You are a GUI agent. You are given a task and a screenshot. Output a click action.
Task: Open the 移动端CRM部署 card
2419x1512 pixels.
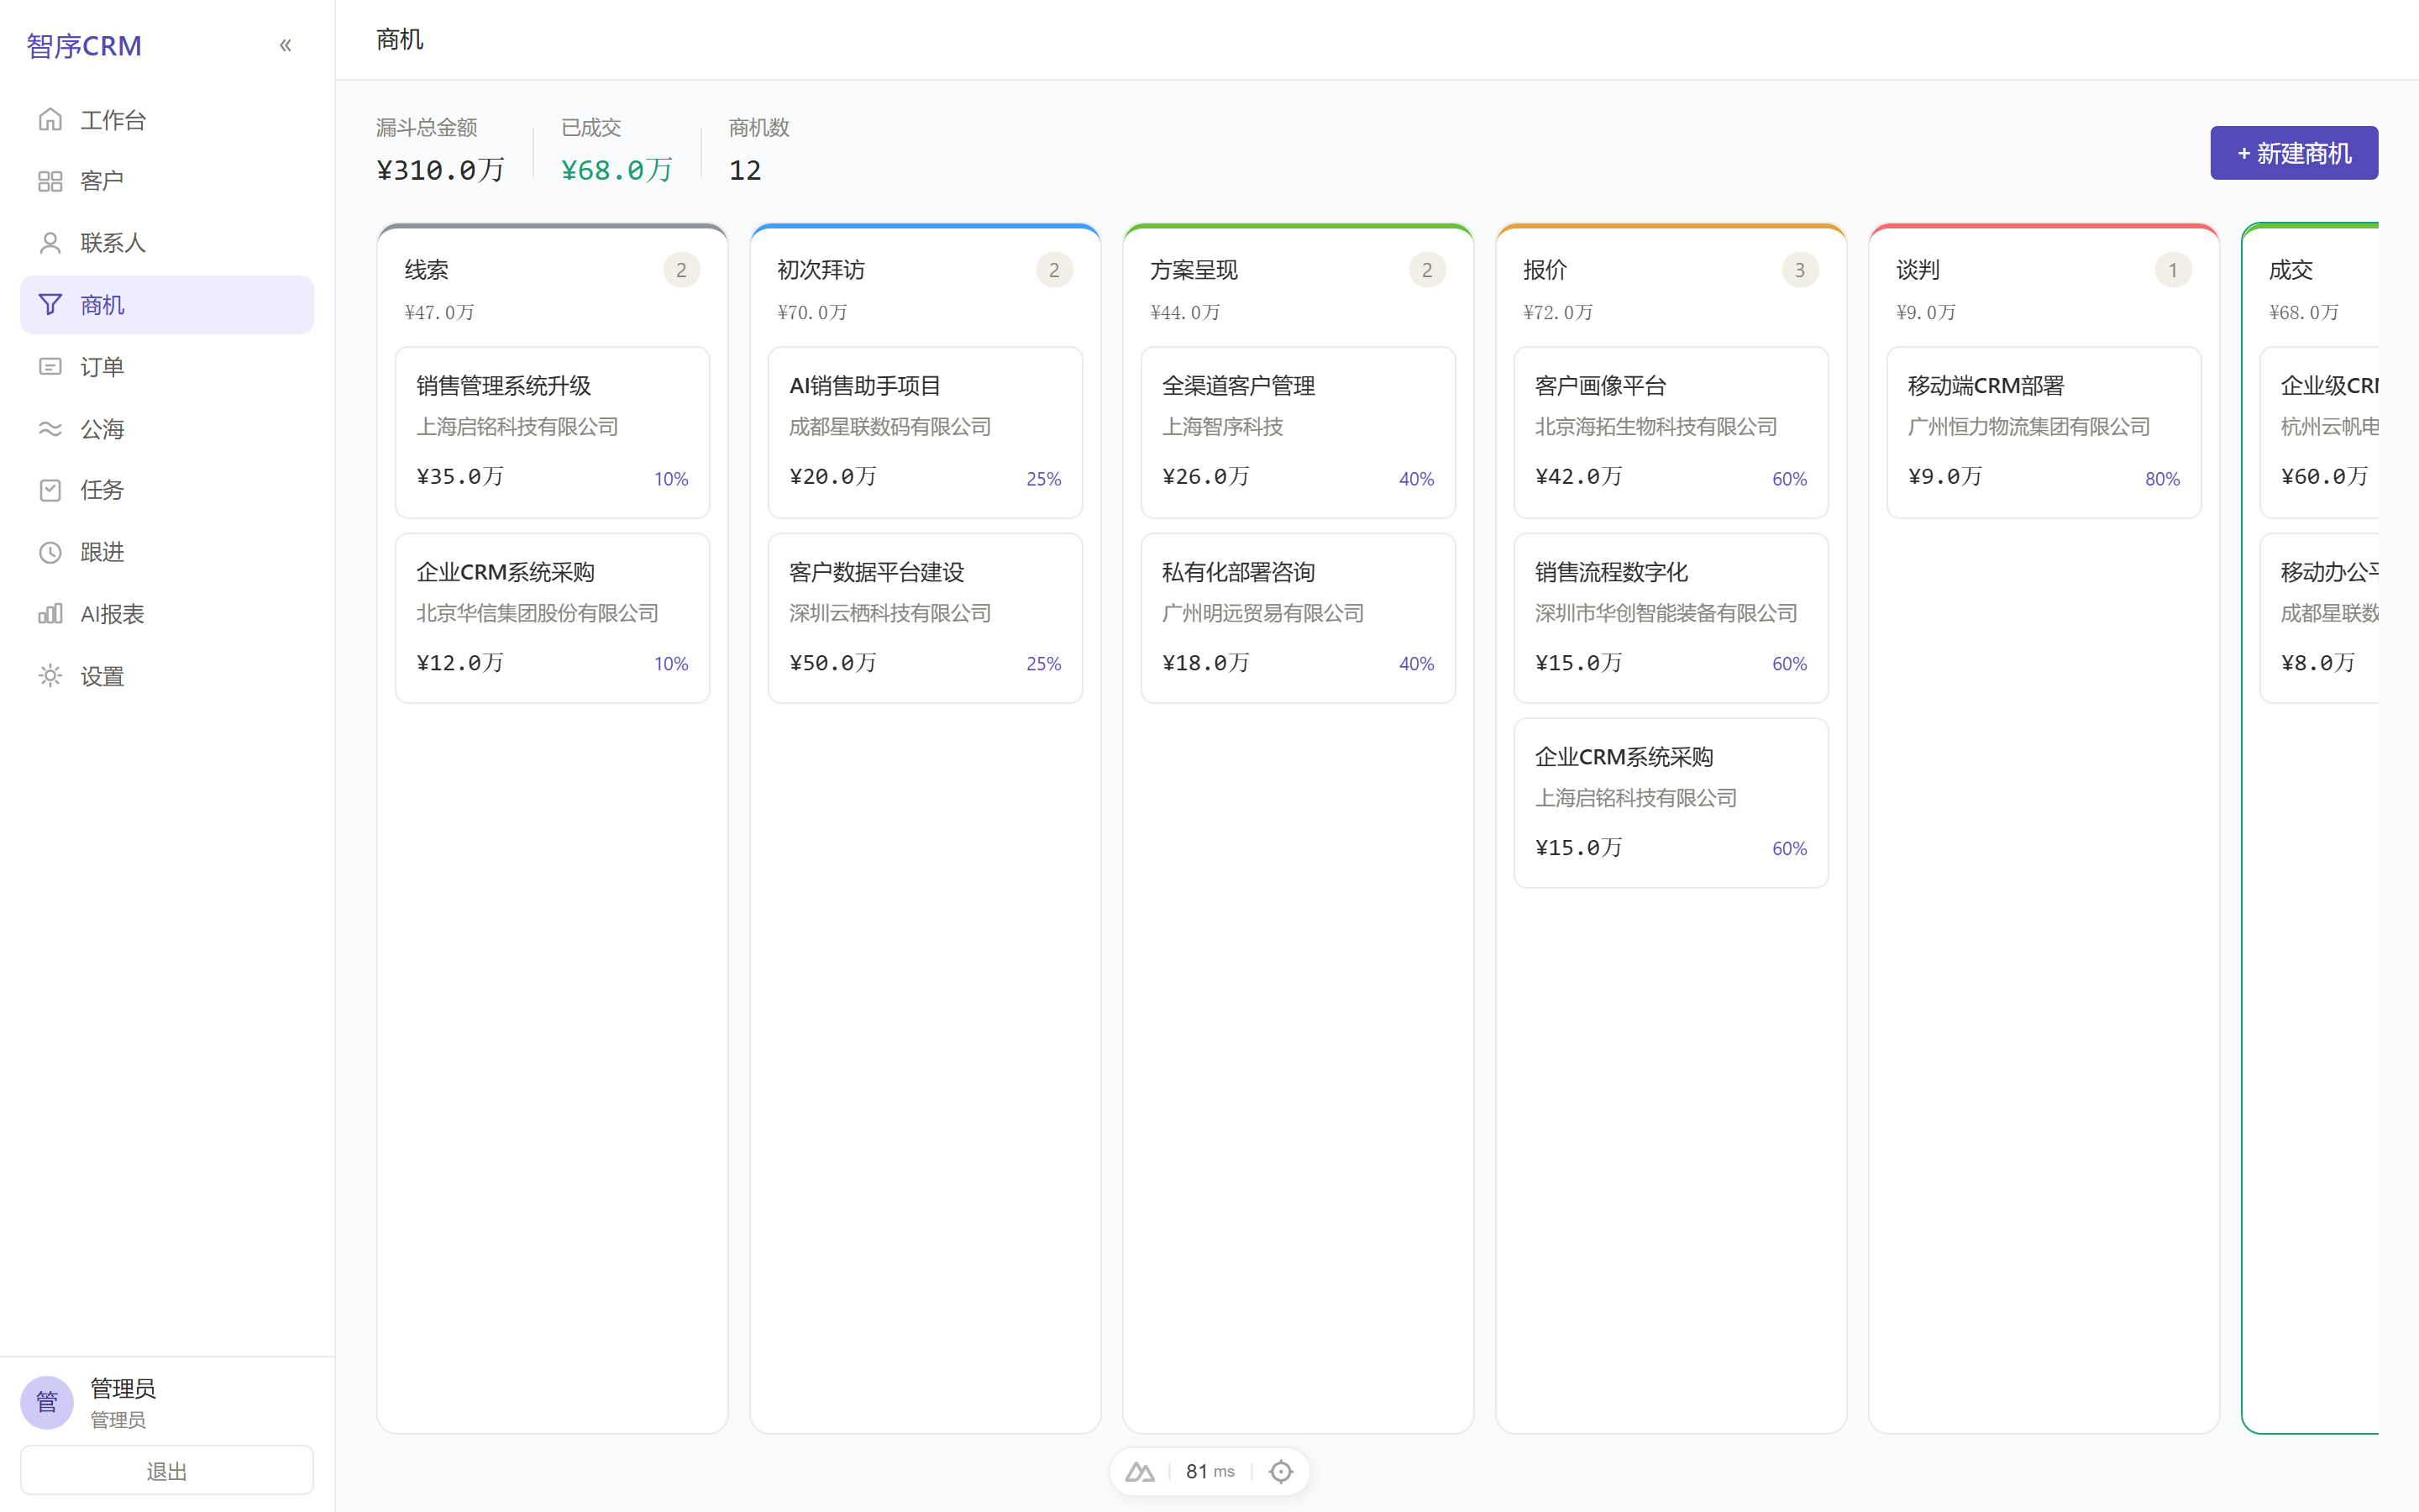click(2044, 432)
